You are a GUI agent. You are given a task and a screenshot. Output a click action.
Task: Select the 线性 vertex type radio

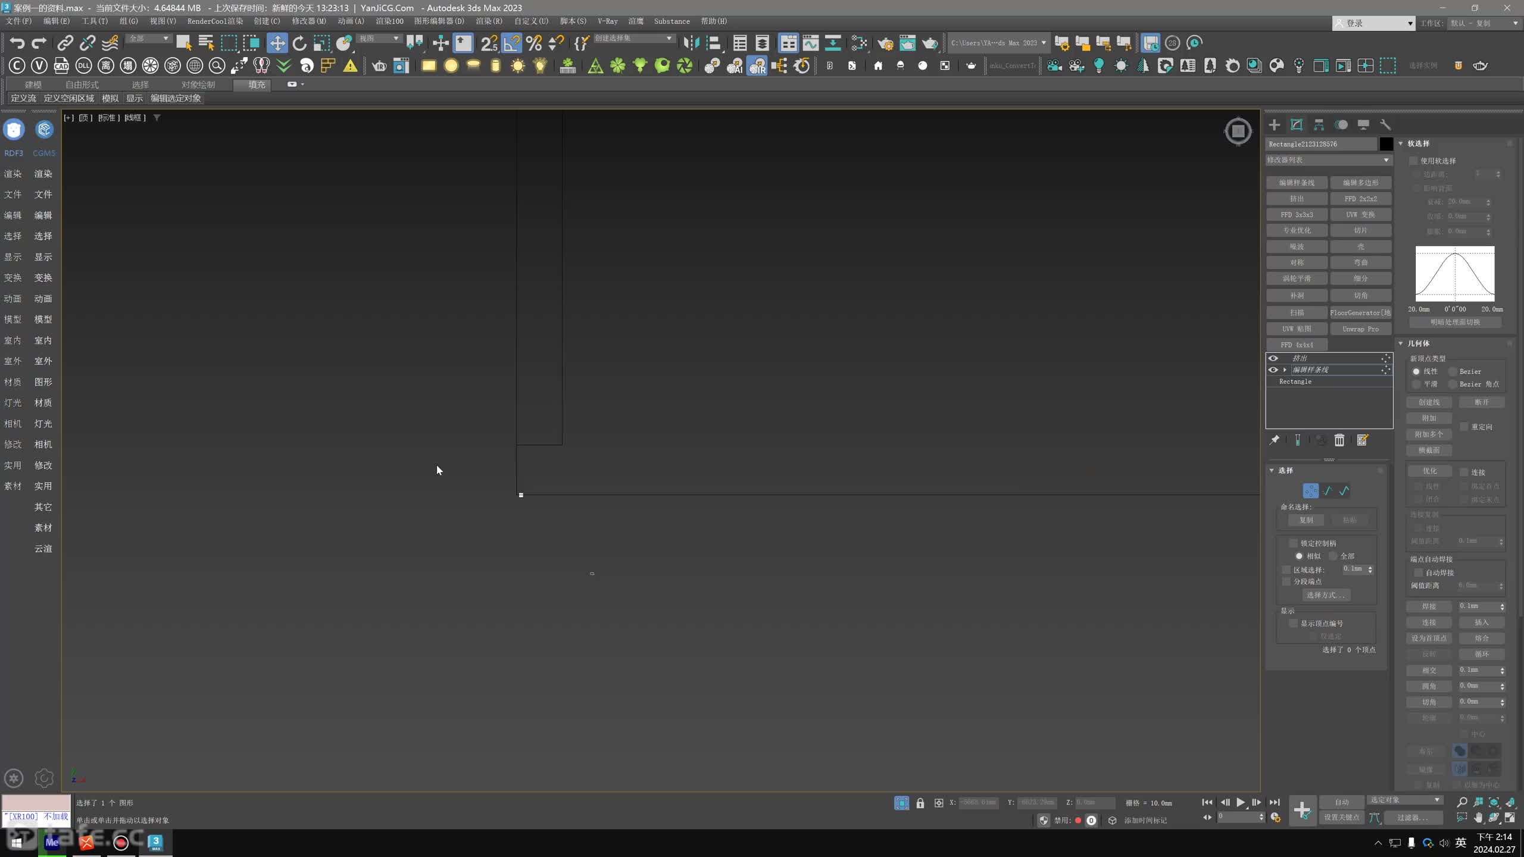[1416, 371]
